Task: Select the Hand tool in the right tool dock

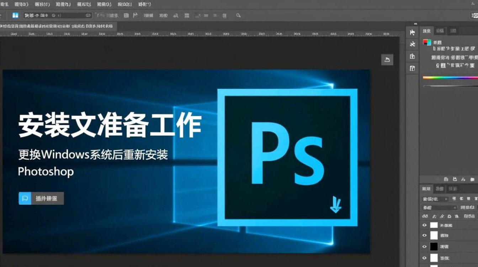Action: pyautogui.click(x=412, y=56)
